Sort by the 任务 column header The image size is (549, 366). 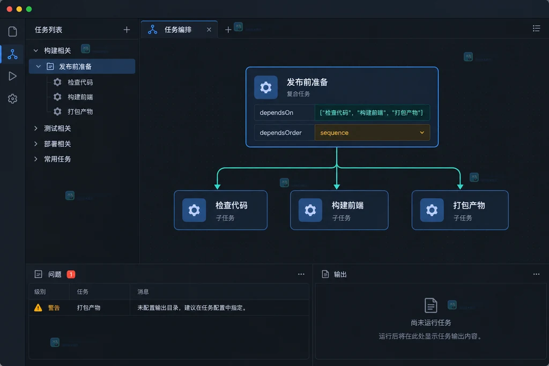pyautogui.click(x=83, y=292)
